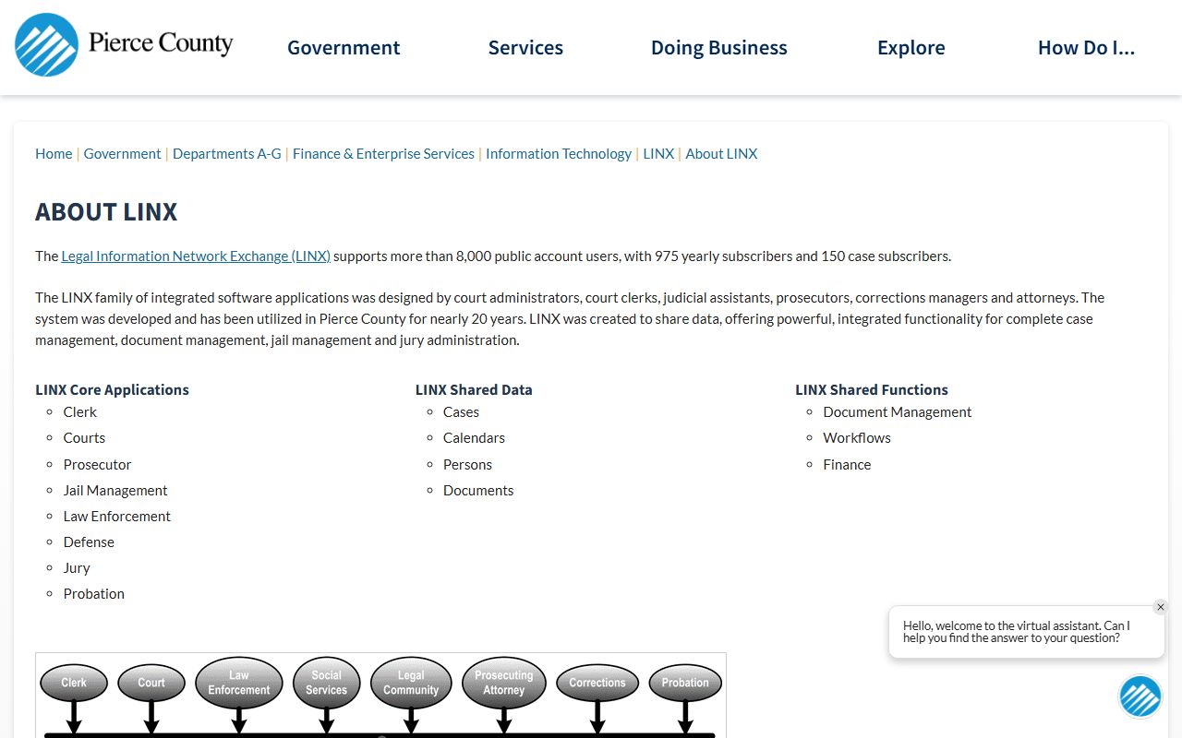Viewport: 1182px width, 738px height.
Task: Go to Home breadcrumb
Action: click(54, 154)
